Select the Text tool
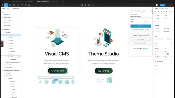Viewport: 175px width, 98px height. click(22, 5)
